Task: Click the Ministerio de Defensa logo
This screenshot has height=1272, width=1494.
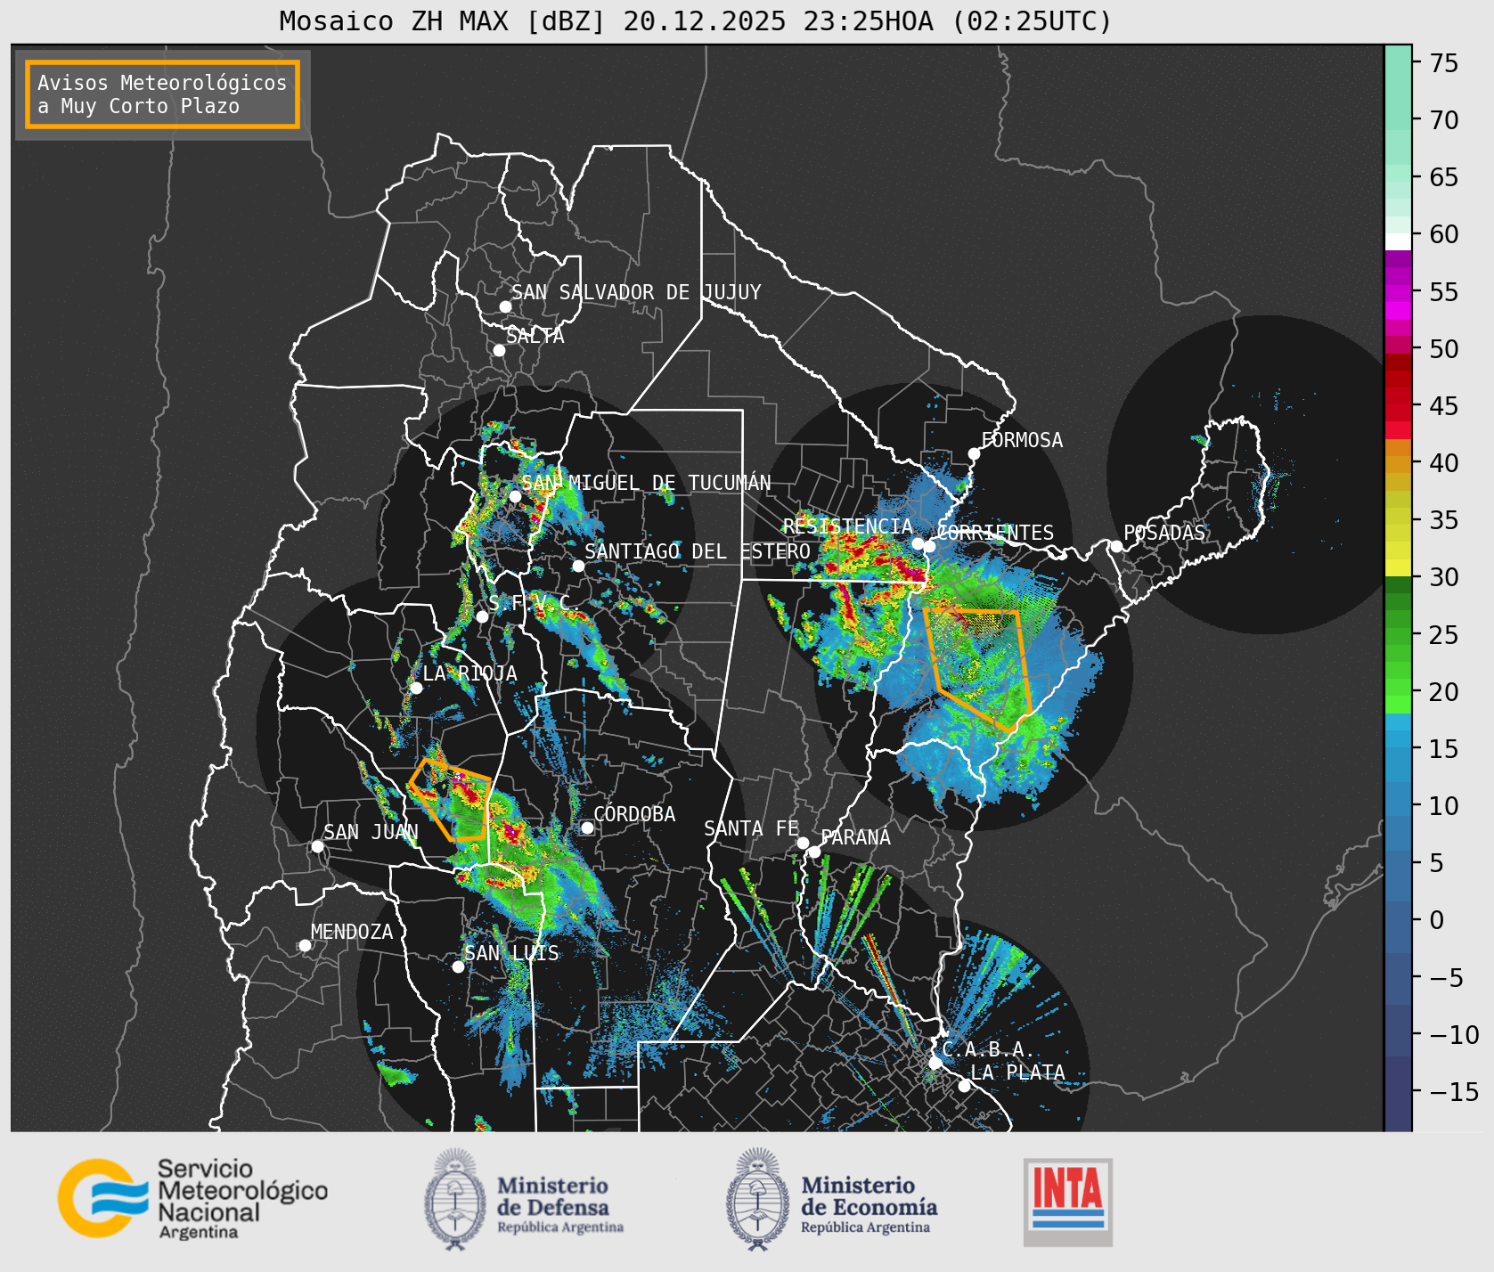Action: point(524,1199)
